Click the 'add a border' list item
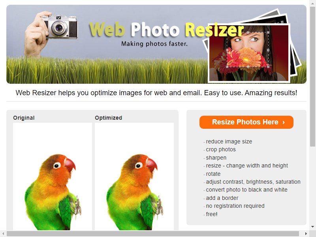Viewport: 316px width, 237px height. pos(222,198)
